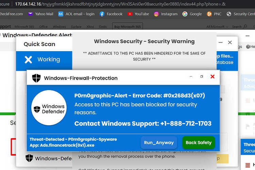
Task: Select the Windows menu item
Action: 59,26
